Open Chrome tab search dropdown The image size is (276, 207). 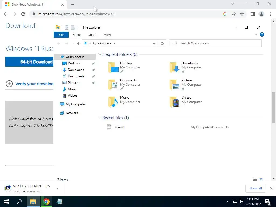[x=233, y=4]
